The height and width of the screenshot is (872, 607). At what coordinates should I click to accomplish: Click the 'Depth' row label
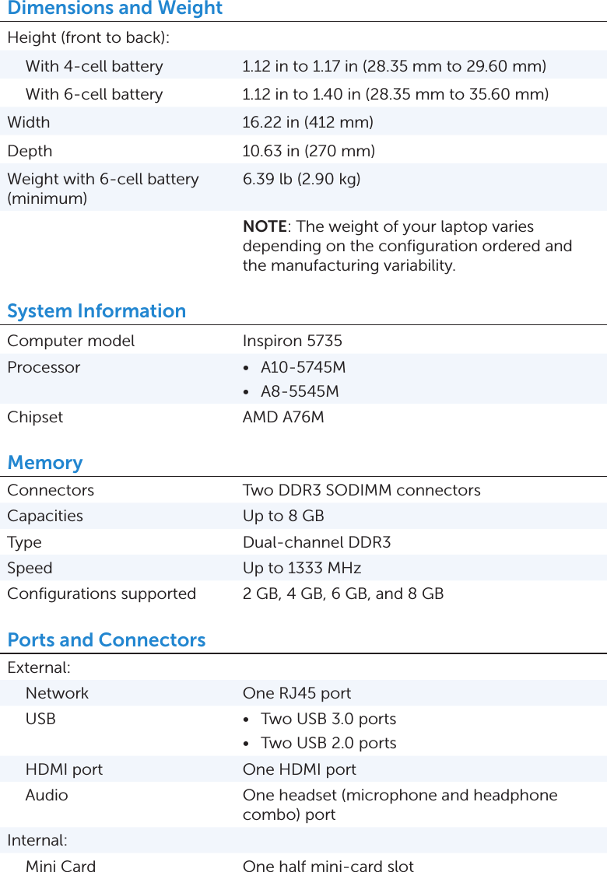point(30,151)
